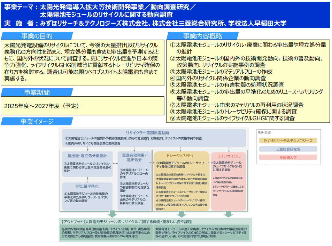Click the 事業期間 section header

[x=37, y=92]
